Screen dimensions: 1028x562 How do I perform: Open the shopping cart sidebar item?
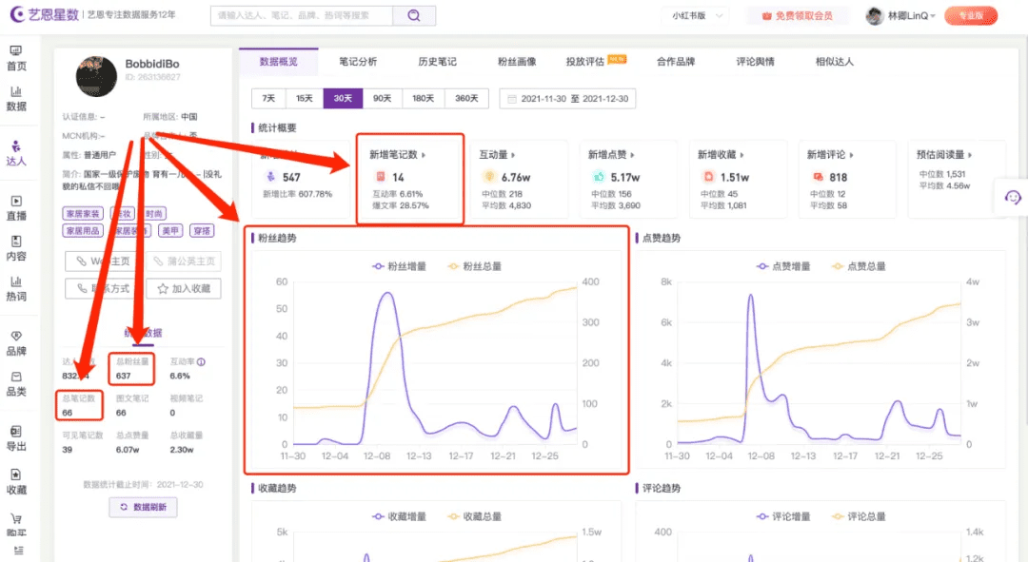point(16,525)
